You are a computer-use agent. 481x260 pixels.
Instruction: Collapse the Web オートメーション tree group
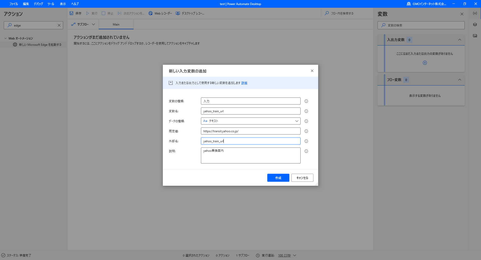click(6, 38)
